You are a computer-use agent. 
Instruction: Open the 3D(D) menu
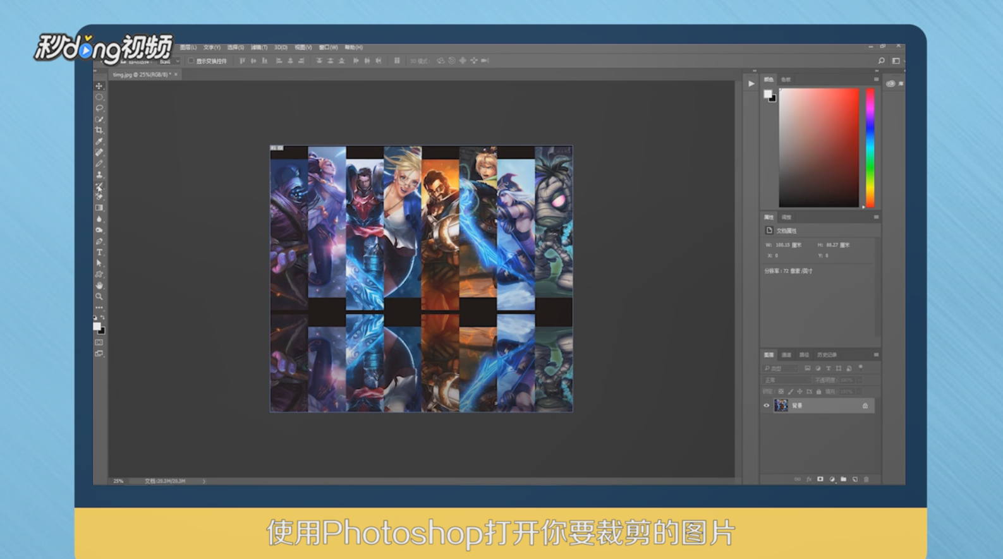(281, 47)
